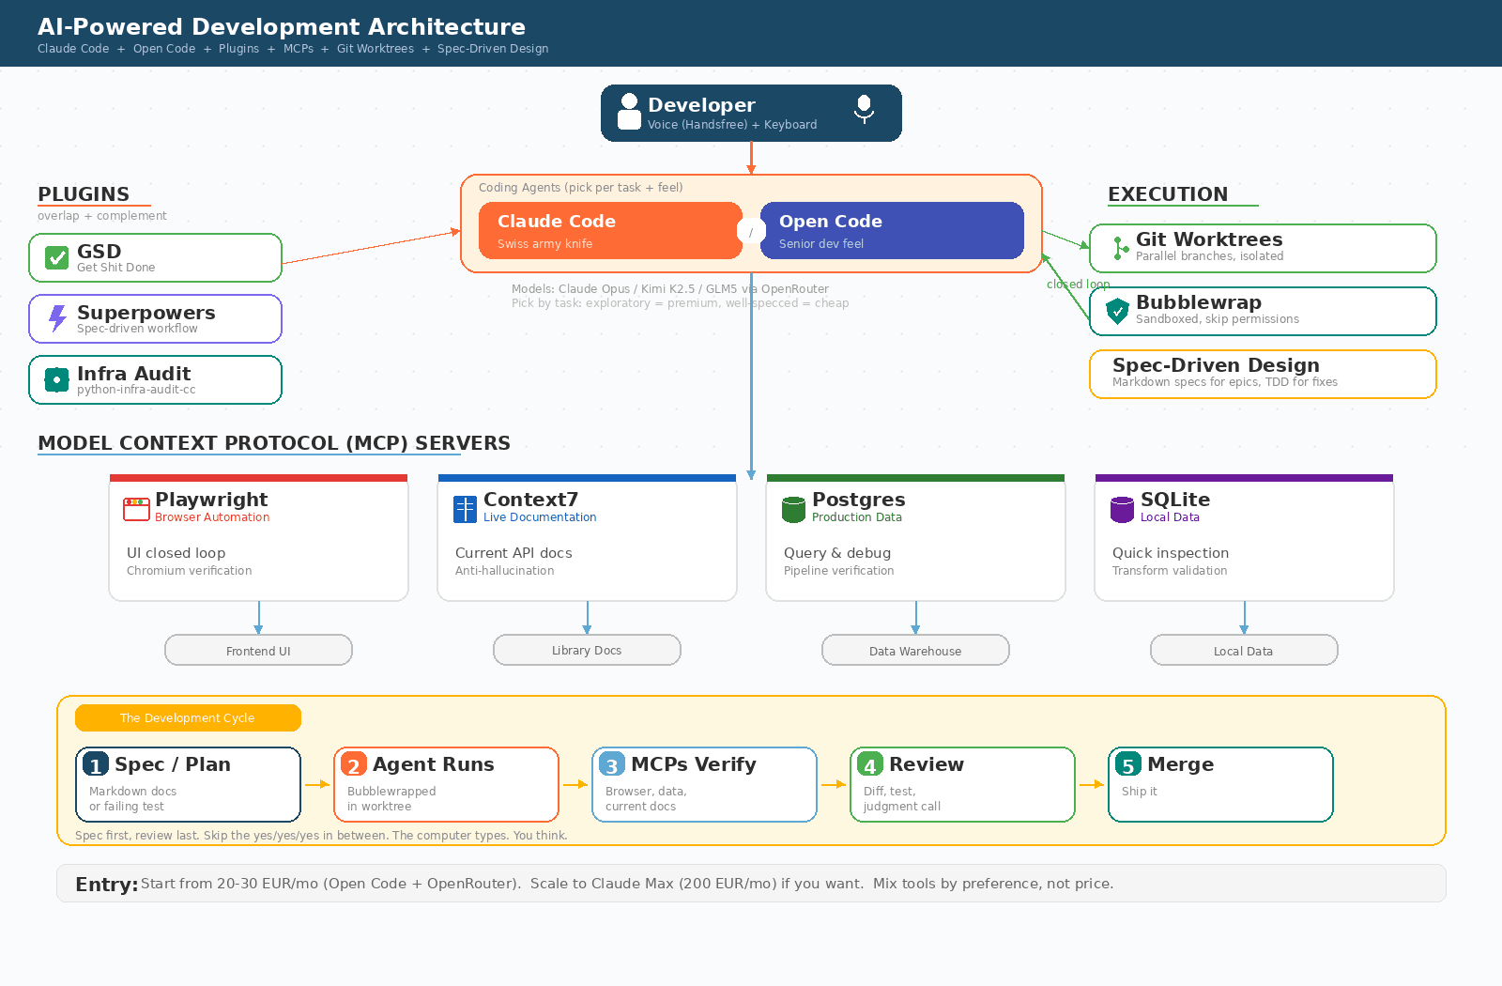The height and width of the screenshot is (986, 1502).
Task: Click 'Current API docs' text in Context7 card
Action: 513,553
